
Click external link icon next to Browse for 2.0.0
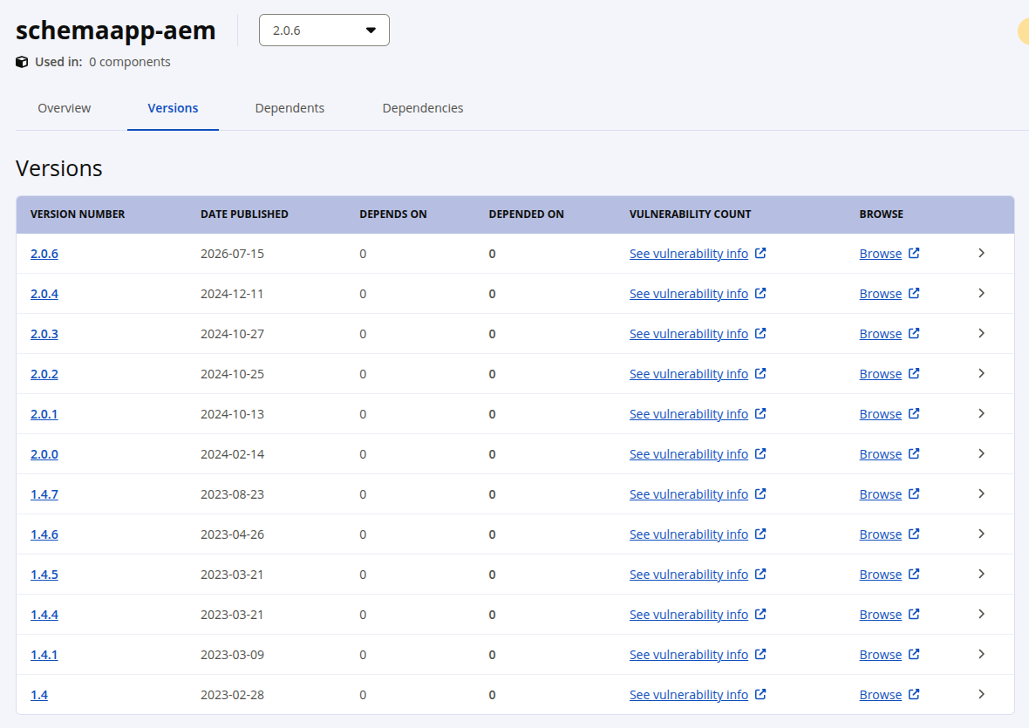coord(914,453)
